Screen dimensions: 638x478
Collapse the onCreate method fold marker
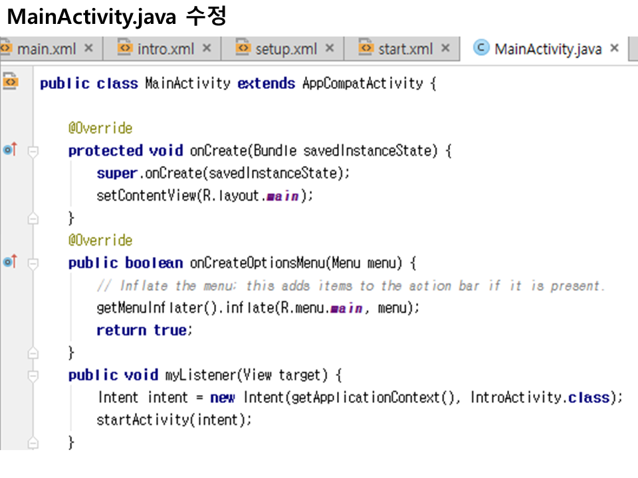tap(33, 151)
